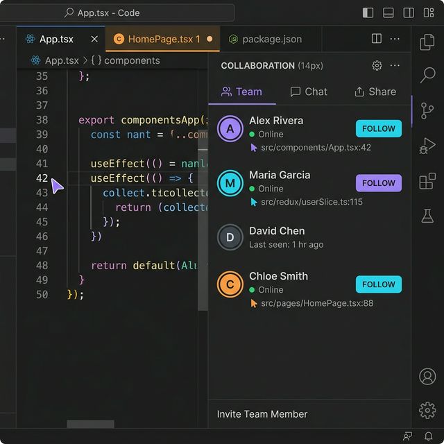Follow Maria Garcia

[x=379, y=183]
